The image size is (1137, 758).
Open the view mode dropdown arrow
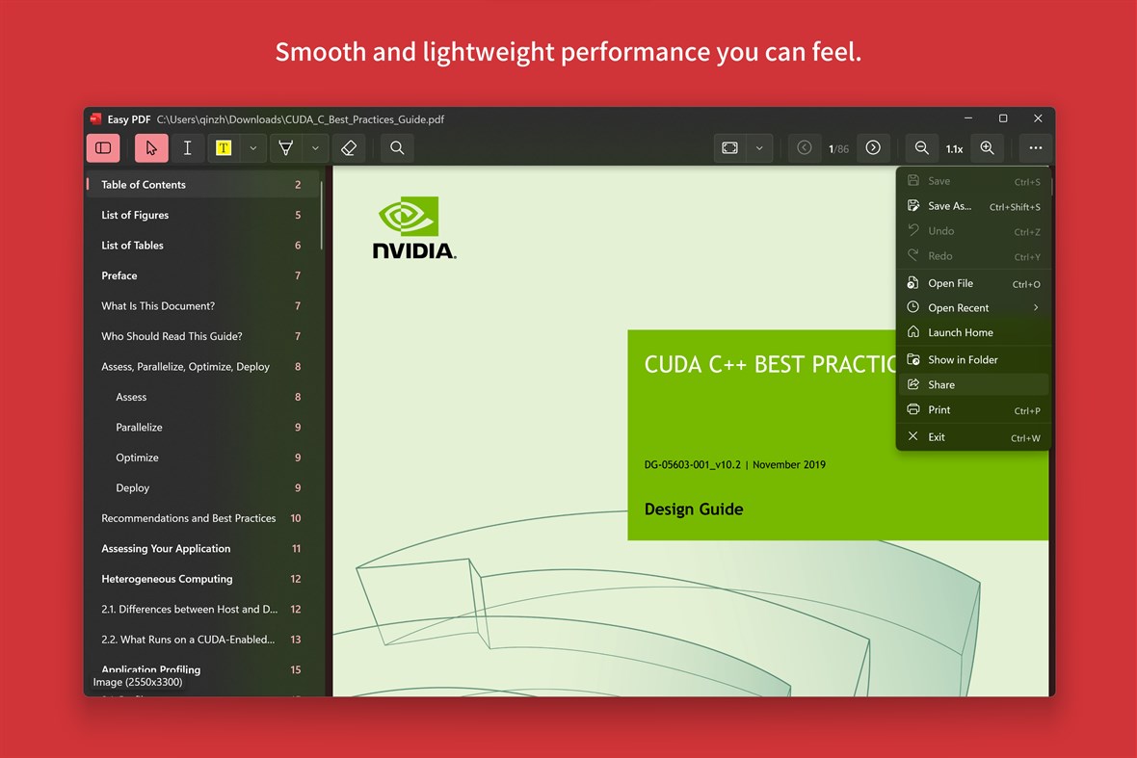coord(759,147)
